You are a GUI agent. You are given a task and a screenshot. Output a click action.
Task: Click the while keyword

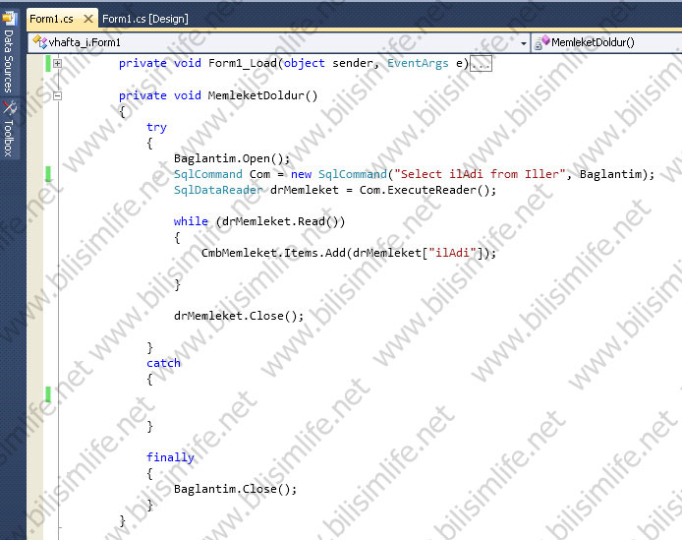click(x=191, y=221)
